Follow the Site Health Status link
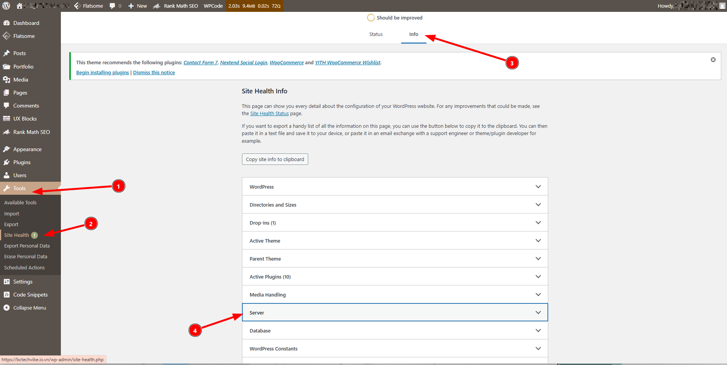The height and width of the screenshot is (365, 727). pos(269,114)
